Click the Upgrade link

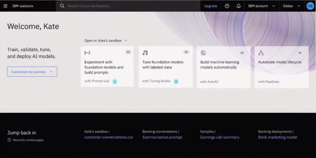pos(211,6)
